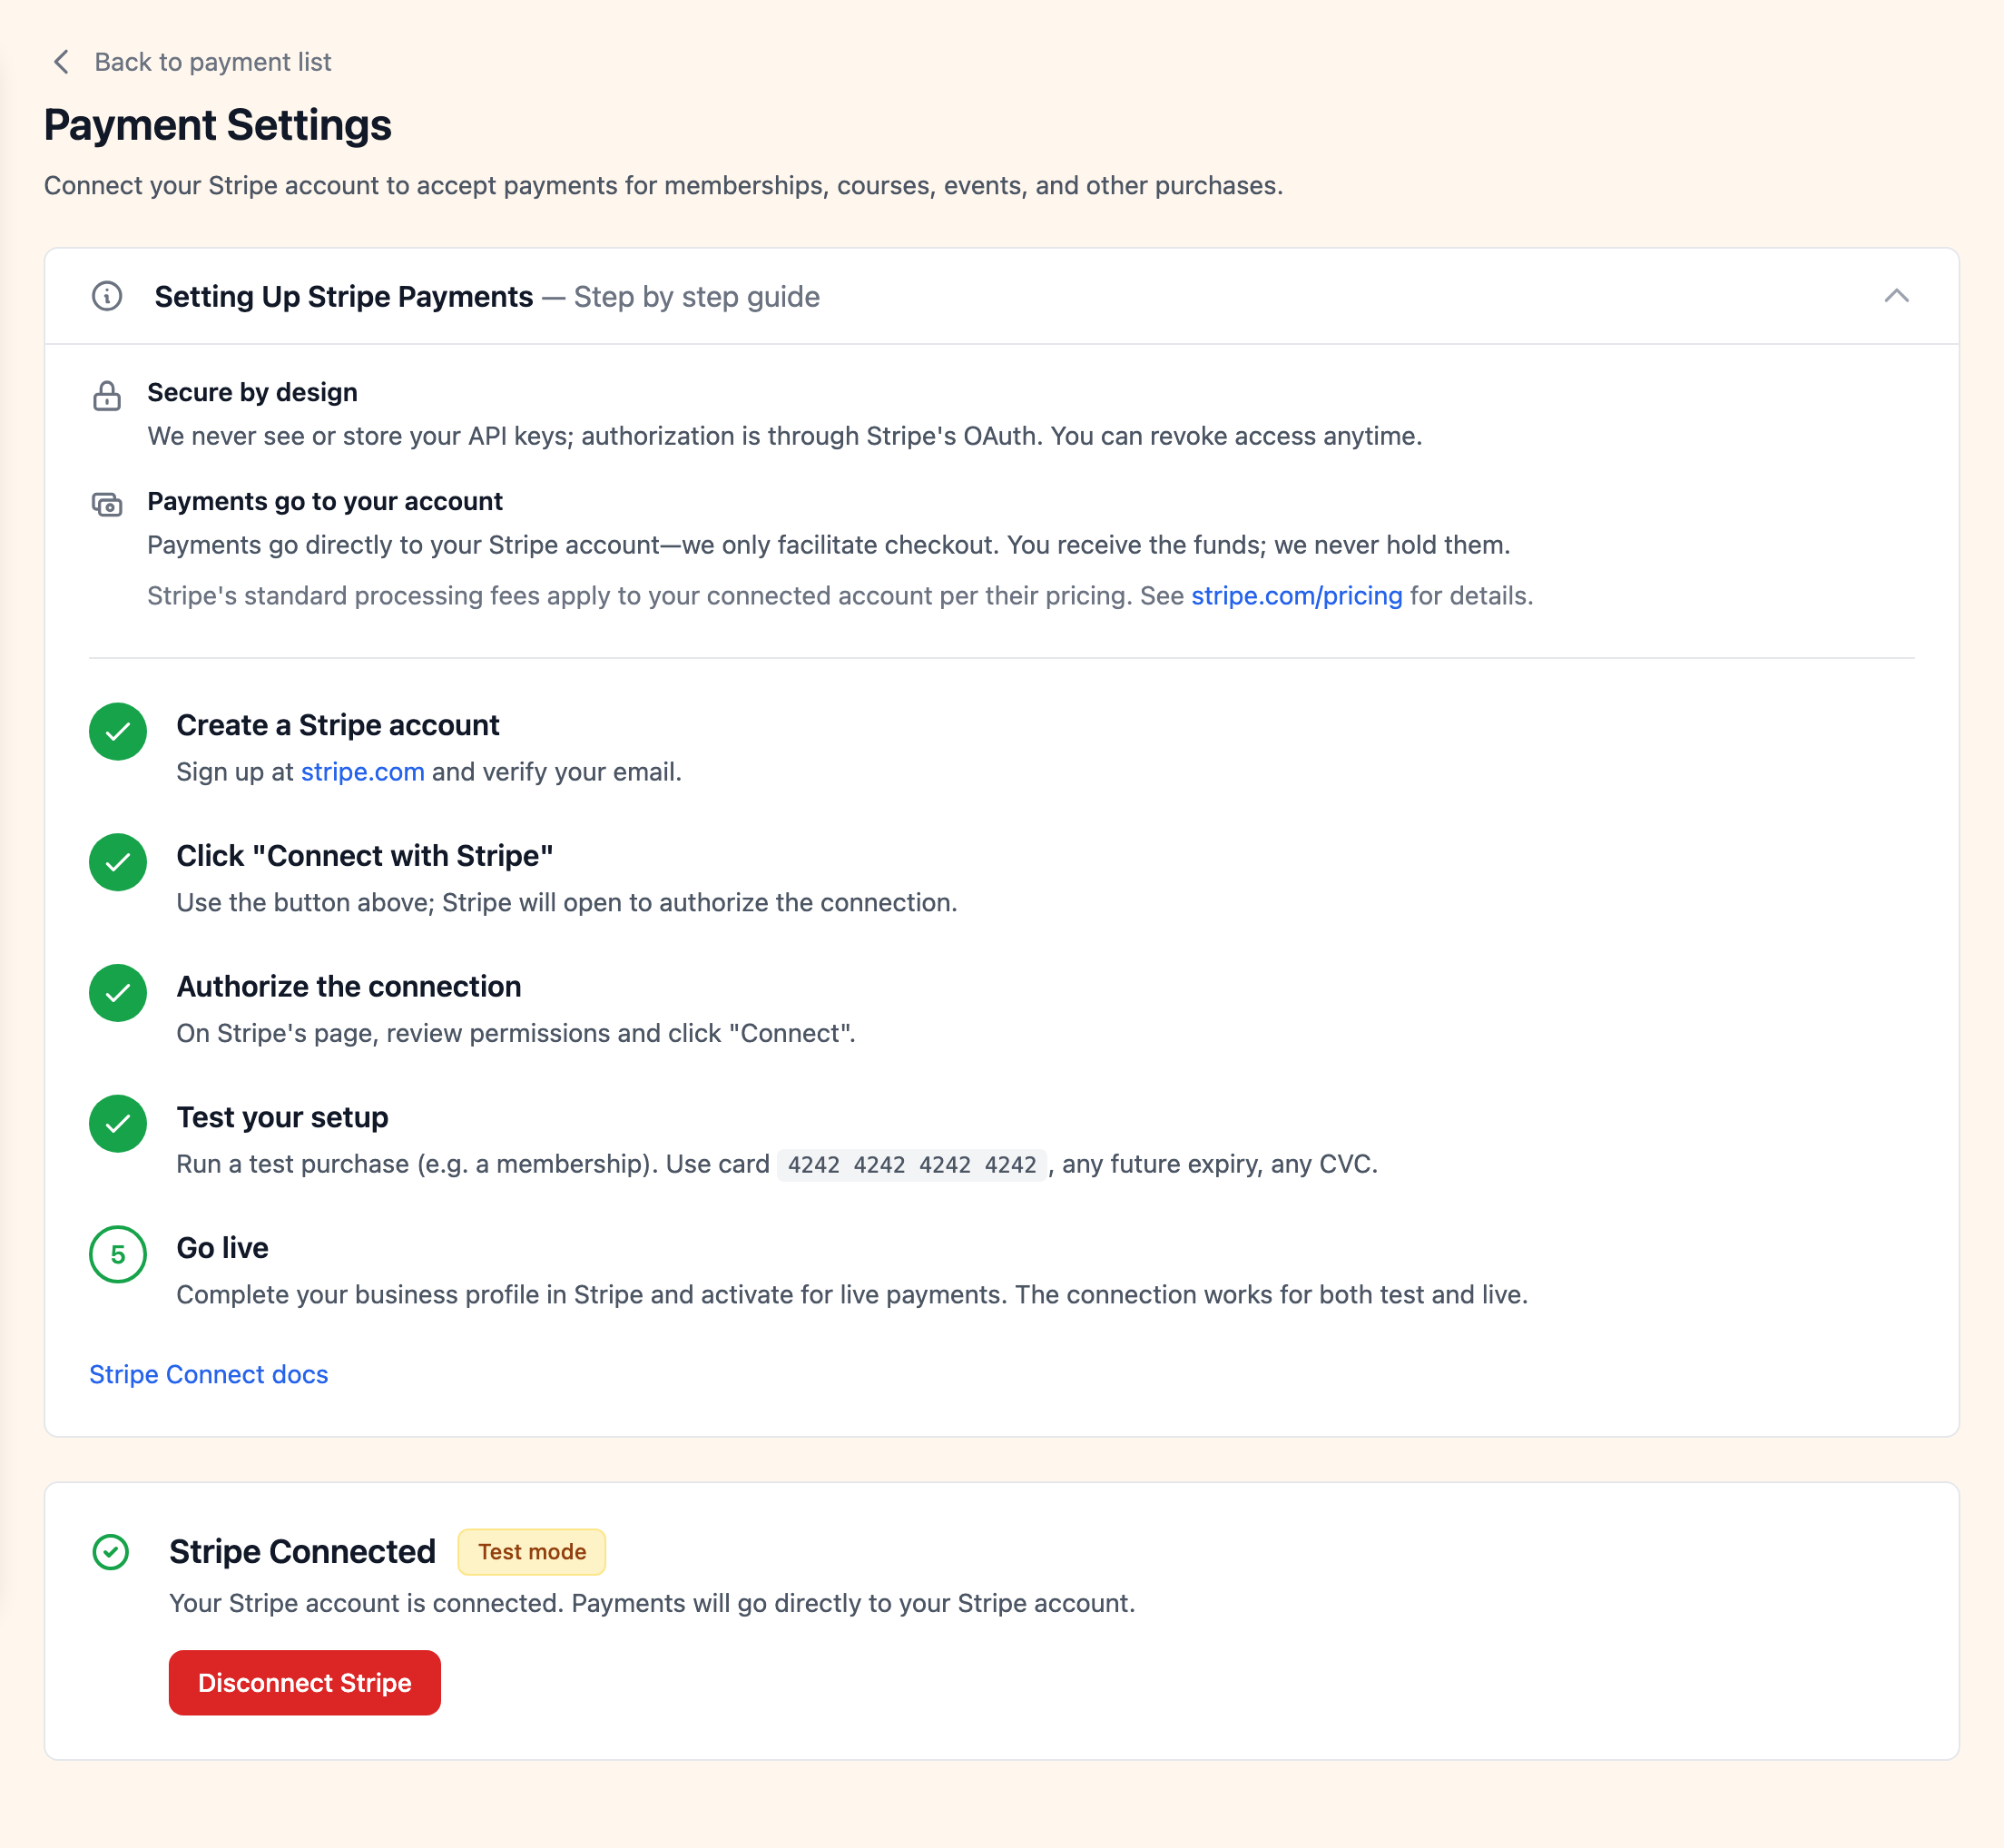Click the Stripe Connected check circle icon

111,1553
